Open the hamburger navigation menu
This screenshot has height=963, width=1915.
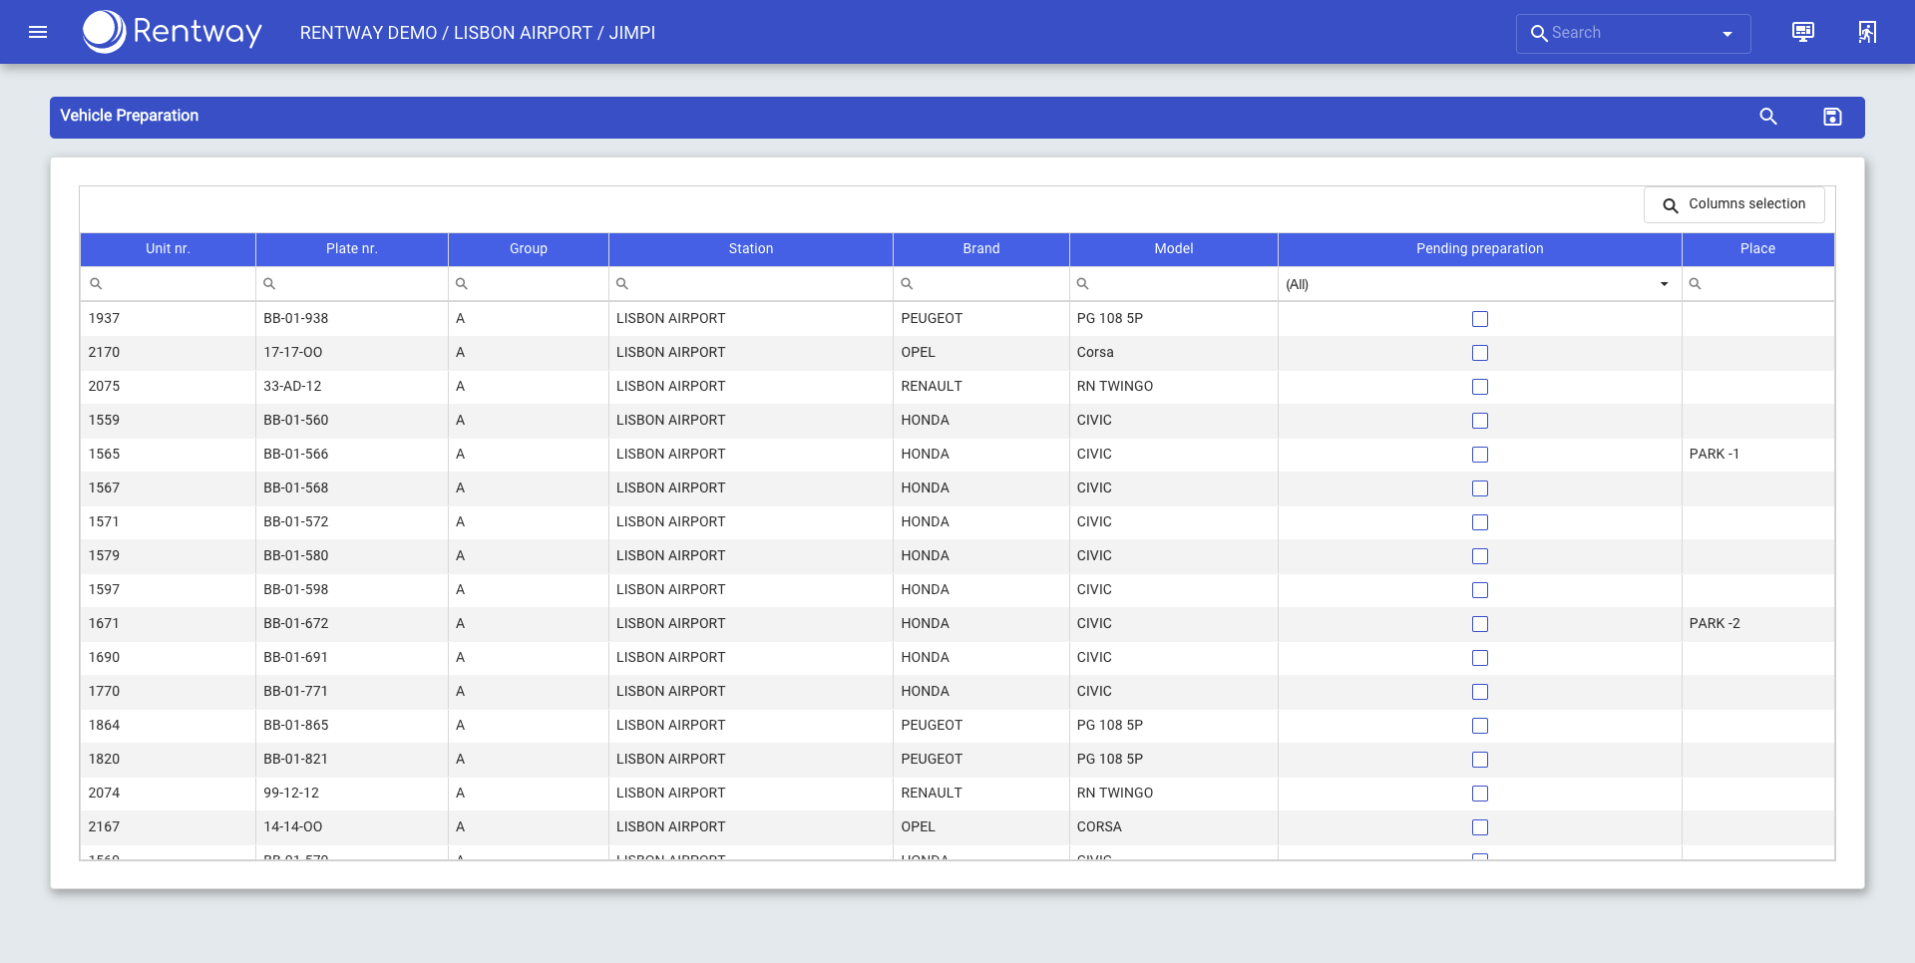(37, 32)
